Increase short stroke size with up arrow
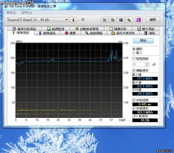Screen dimensions: 174x153 pyautogui.click(x=147, y=63)
